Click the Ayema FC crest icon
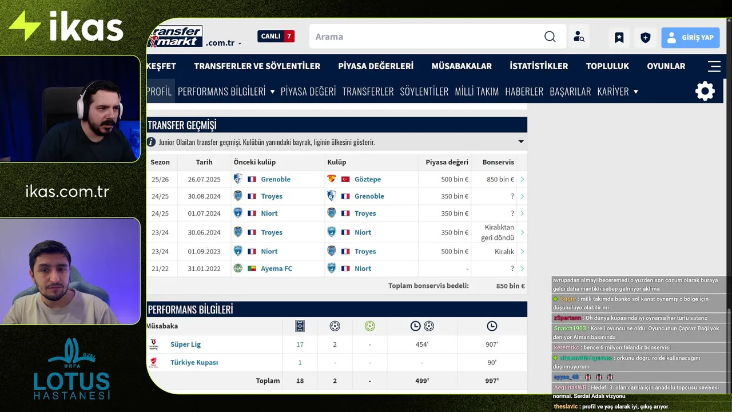This screenshot has width=732, height=412. click(x=238, y=268)
